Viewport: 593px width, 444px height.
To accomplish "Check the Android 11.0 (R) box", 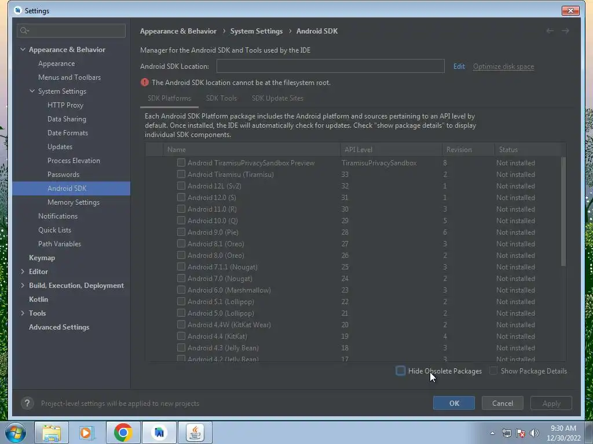I will [181, 209].
